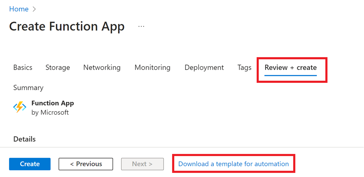Navigate back using the Home breadcrumb link
Image resolution: width=364 pixels, height=177 pixels.
(18, 9)
